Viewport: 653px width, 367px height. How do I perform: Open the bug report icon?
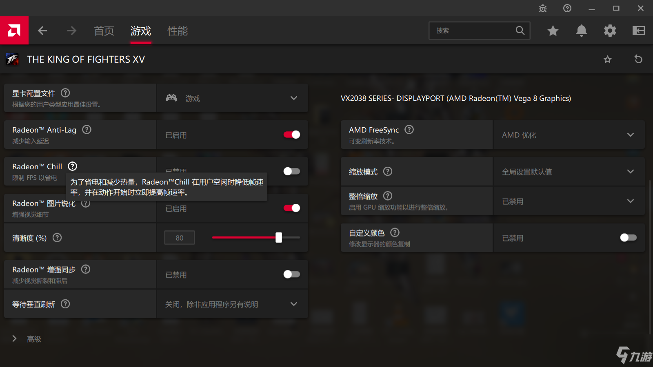coord(543,8)
